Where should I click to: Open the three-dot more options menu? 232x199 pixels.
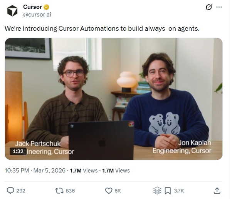point(219,7)
